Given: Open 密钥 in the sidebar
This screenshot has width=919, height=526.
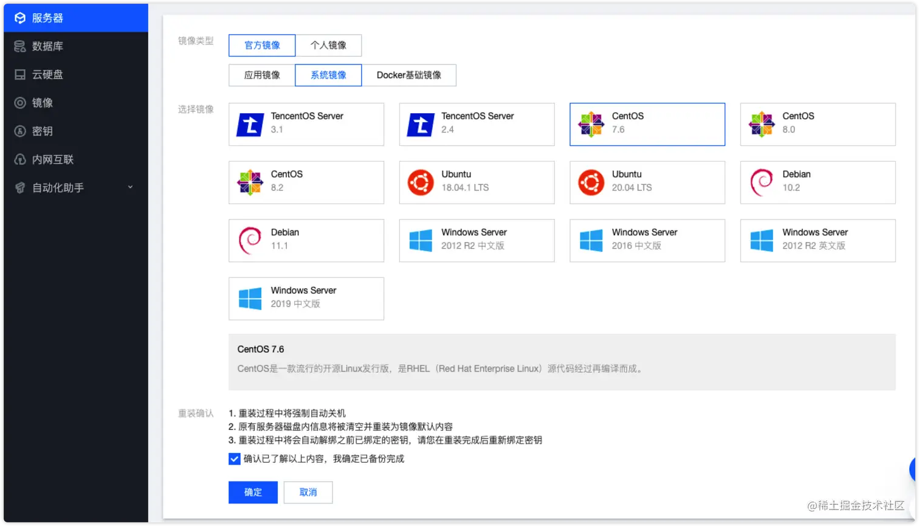Looking at the screenshot, I should 75,131.
